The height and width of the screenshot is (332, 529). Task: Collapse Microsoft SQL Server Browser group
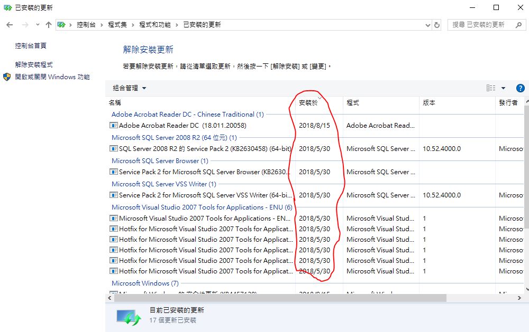160,161
